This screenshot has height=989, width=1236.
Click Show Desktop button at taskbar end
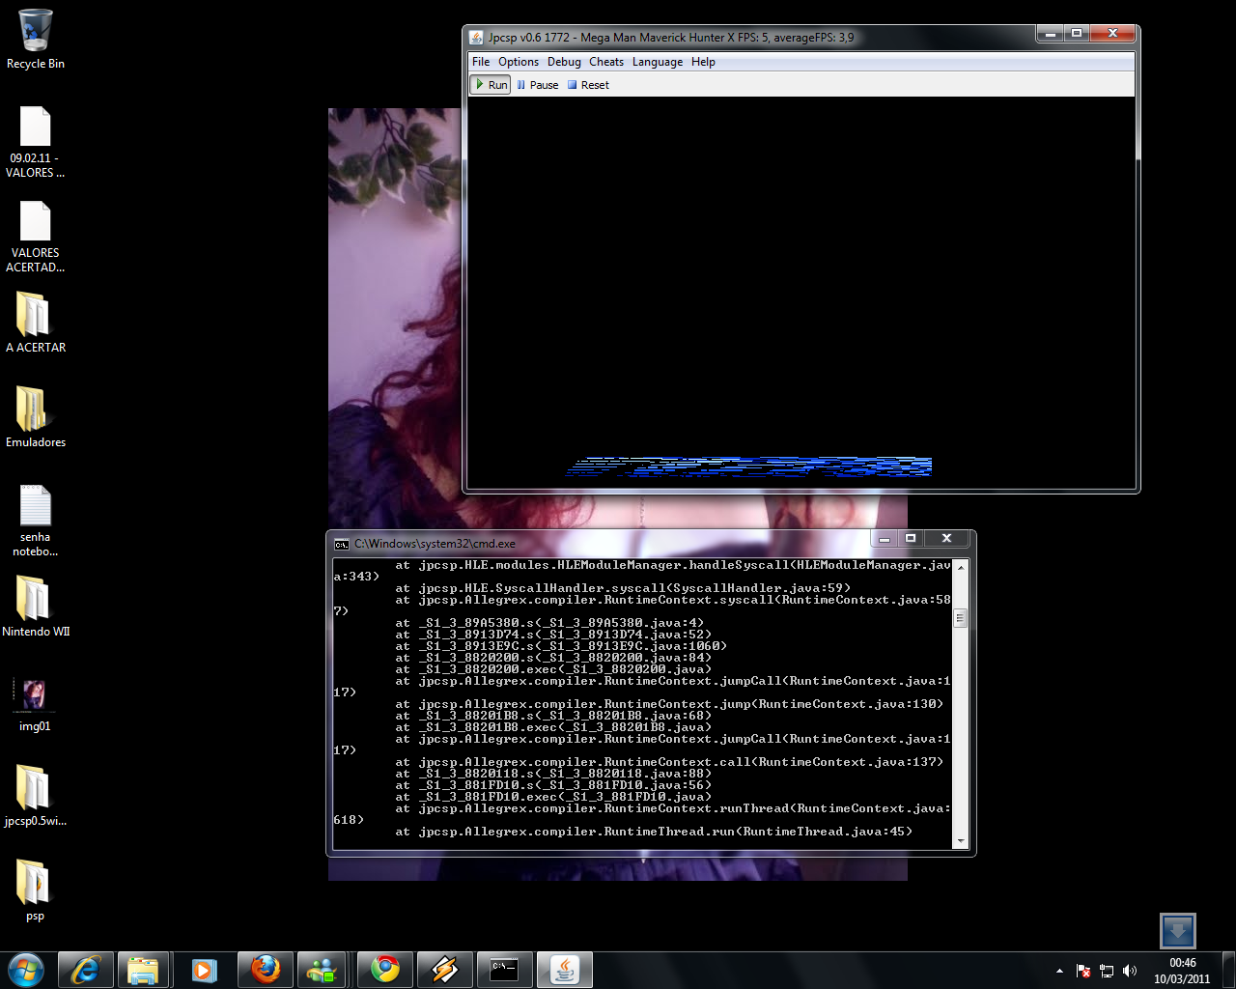coord(1229,970)
